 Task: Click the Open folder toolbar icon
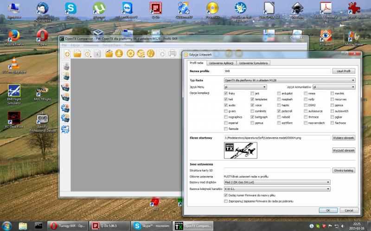pos(77,54)
